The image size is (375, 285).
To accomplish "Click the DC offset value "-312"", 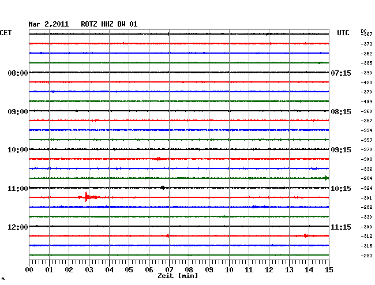I will tap(366, 236).
